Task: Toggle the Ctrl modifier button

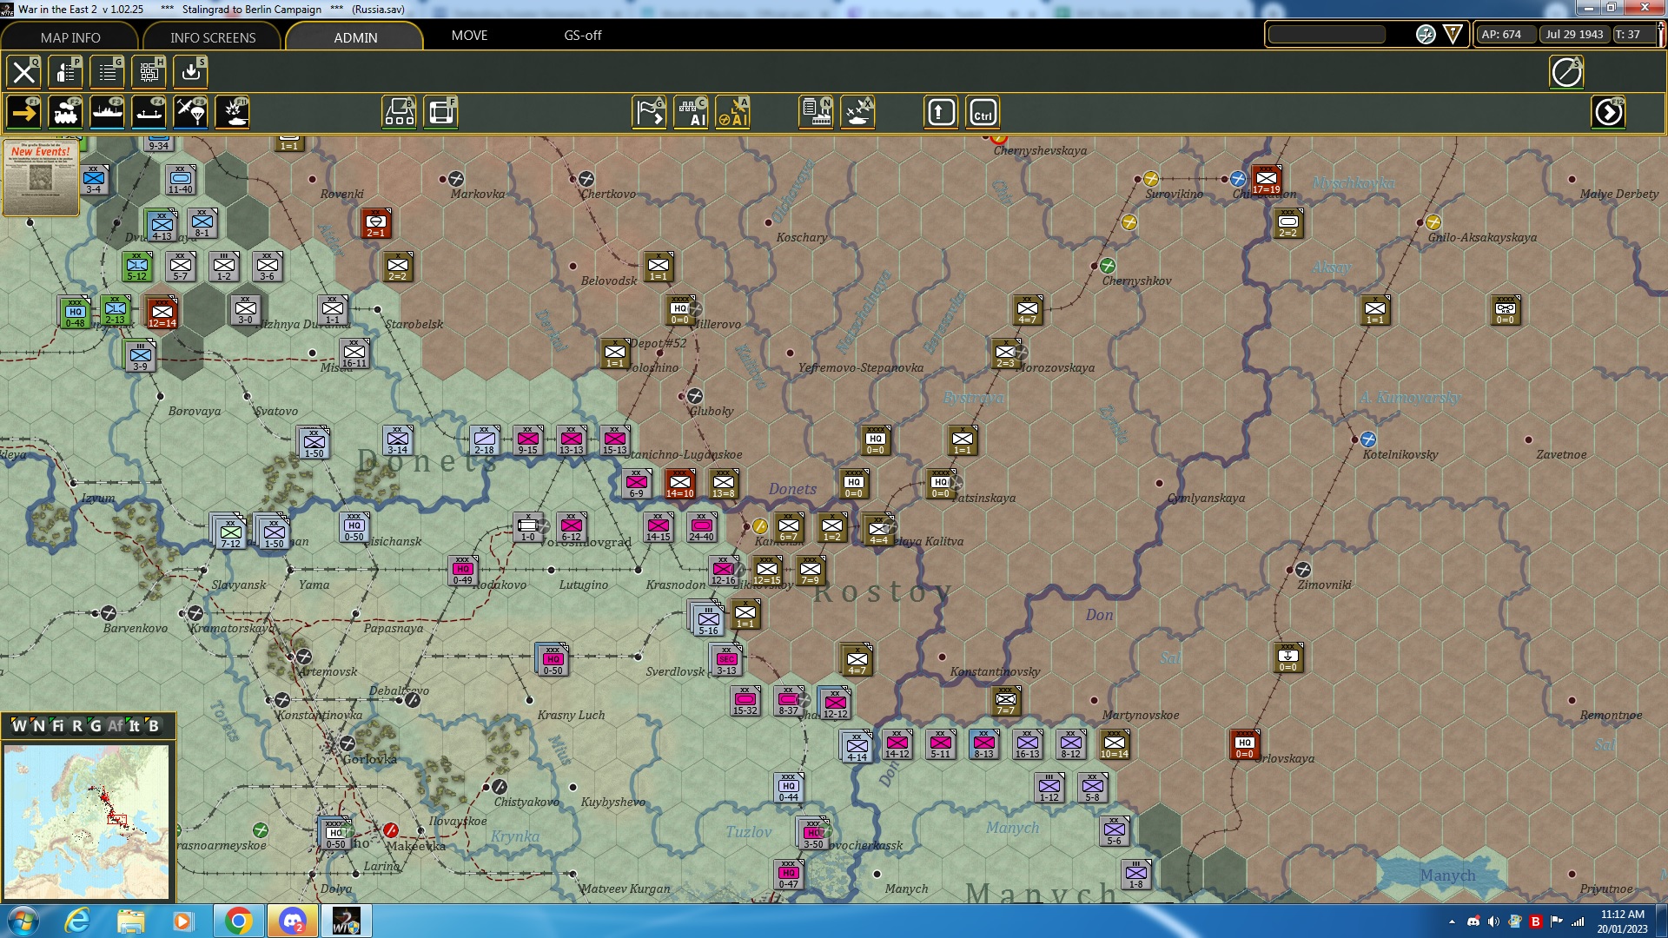Action: click(982, 111)
